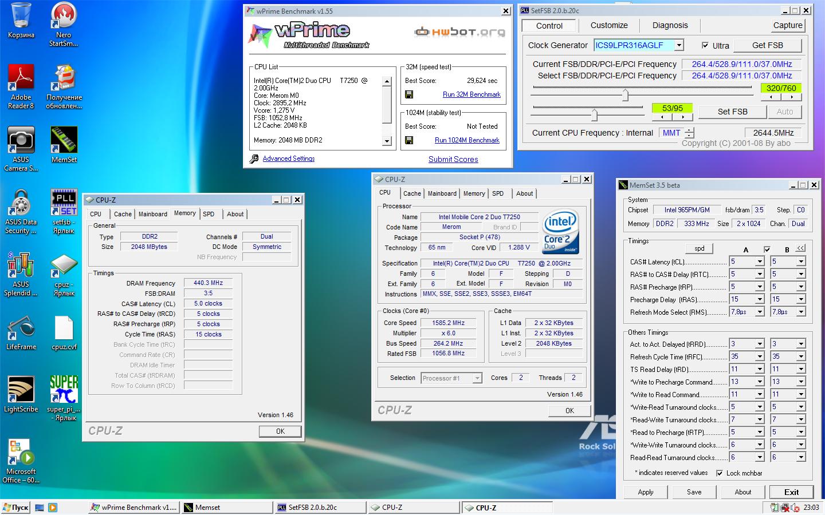The image size is (825, 515).
Task: Open the media player icon in quick launch
Action: (x=52, y=508)
